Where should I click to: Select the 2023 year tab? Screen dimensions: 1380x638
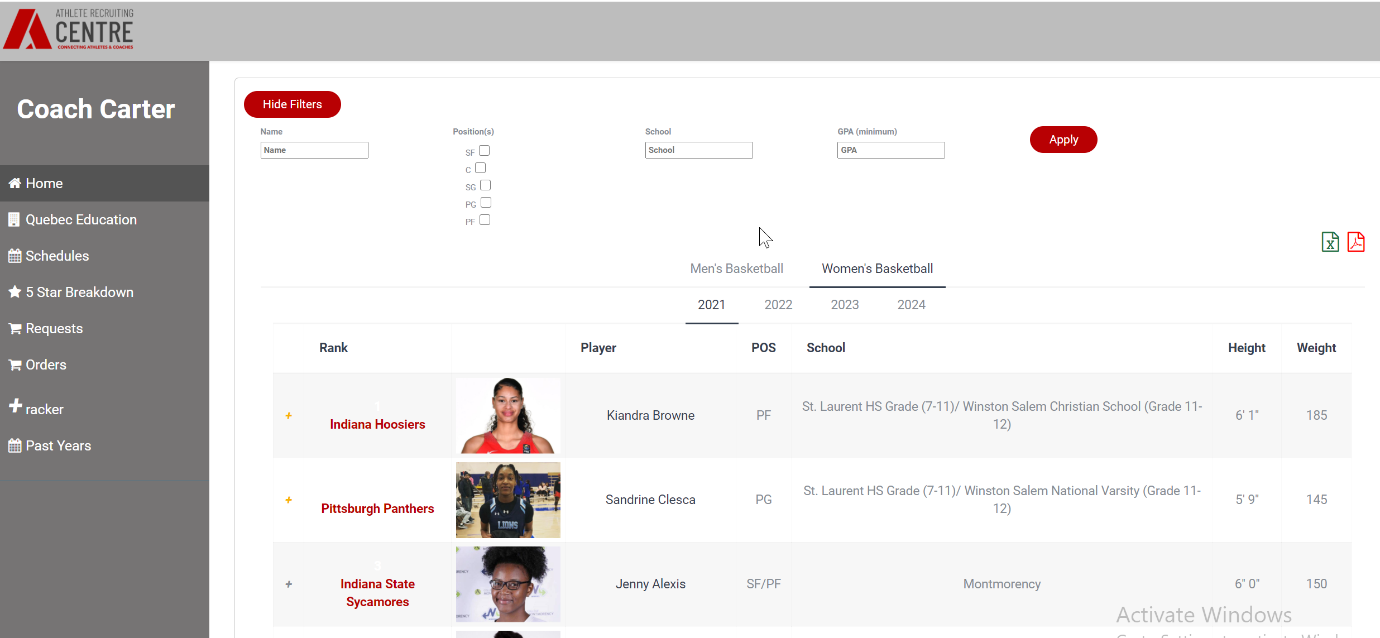tap(844, 305)
